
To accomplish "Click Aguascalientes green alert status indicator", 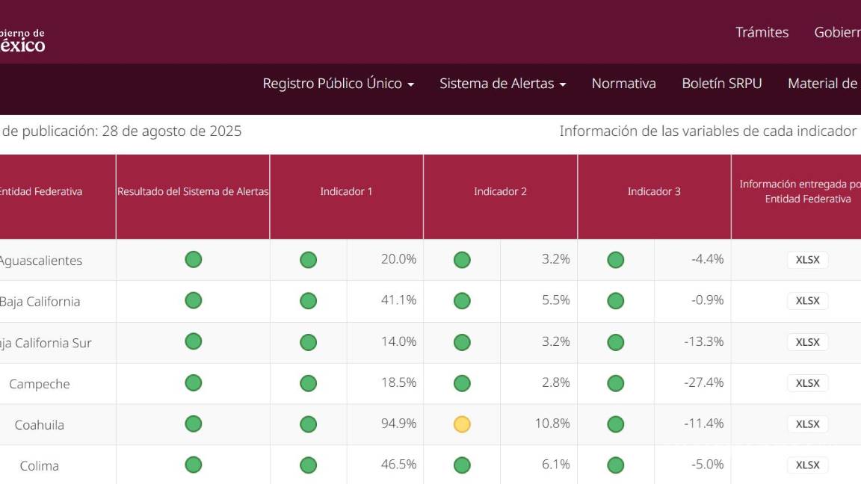I will 193,260.
